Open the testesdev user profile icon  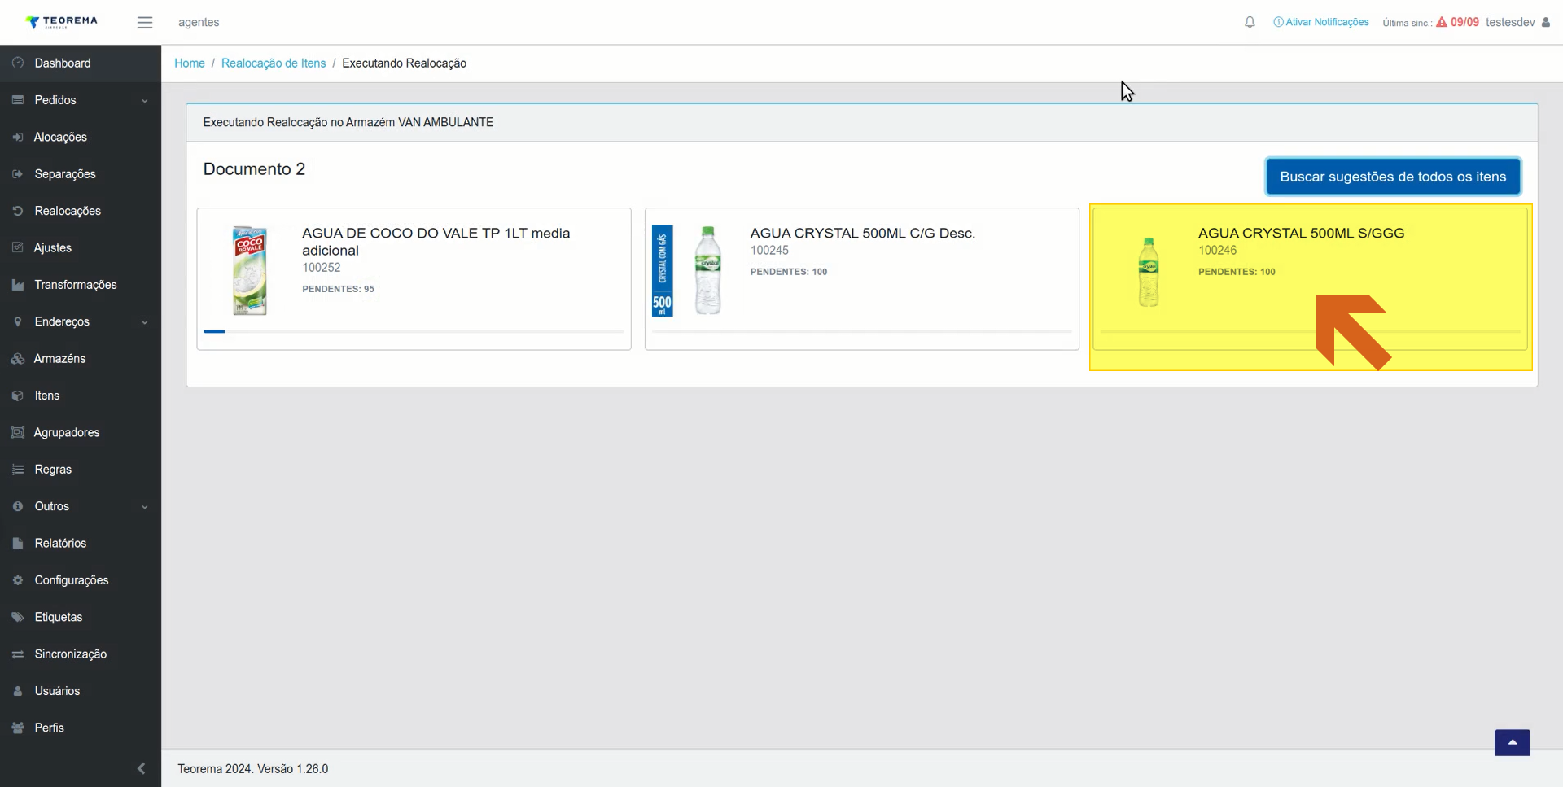pos(1546,22)
